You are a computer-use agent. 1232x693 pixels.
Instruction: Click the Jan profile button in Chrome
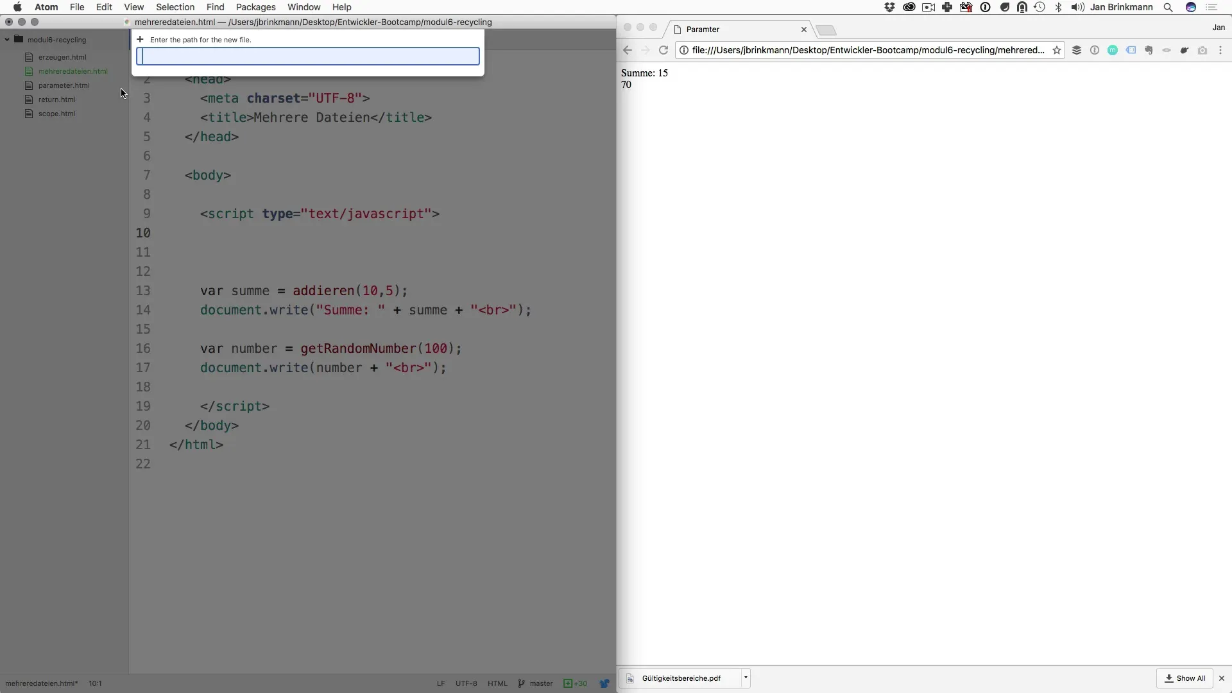click(1219, 28)
